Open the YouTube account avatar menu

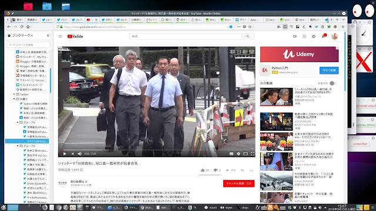pos(334,36)
